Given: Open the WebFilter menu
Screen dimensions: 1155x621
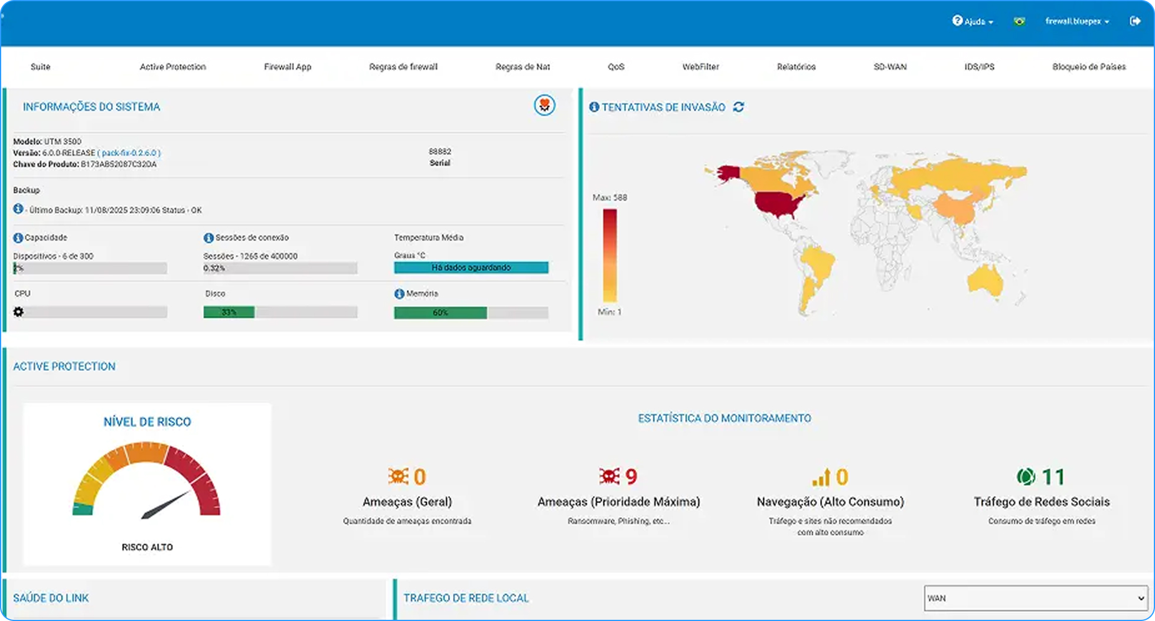Looking at the screenshot, I should [x=701, y=67].
